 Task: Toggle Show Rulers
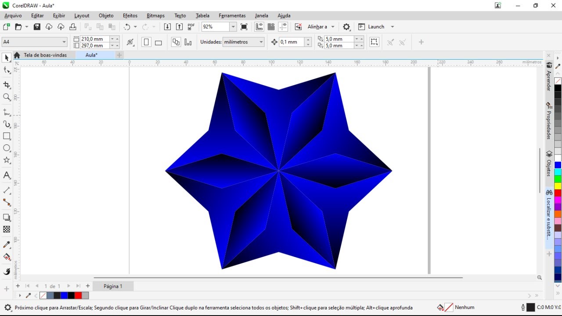[x=259, y=27]
